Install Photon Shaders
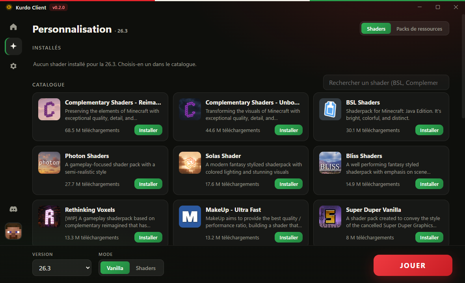 [x=148, y=184]
